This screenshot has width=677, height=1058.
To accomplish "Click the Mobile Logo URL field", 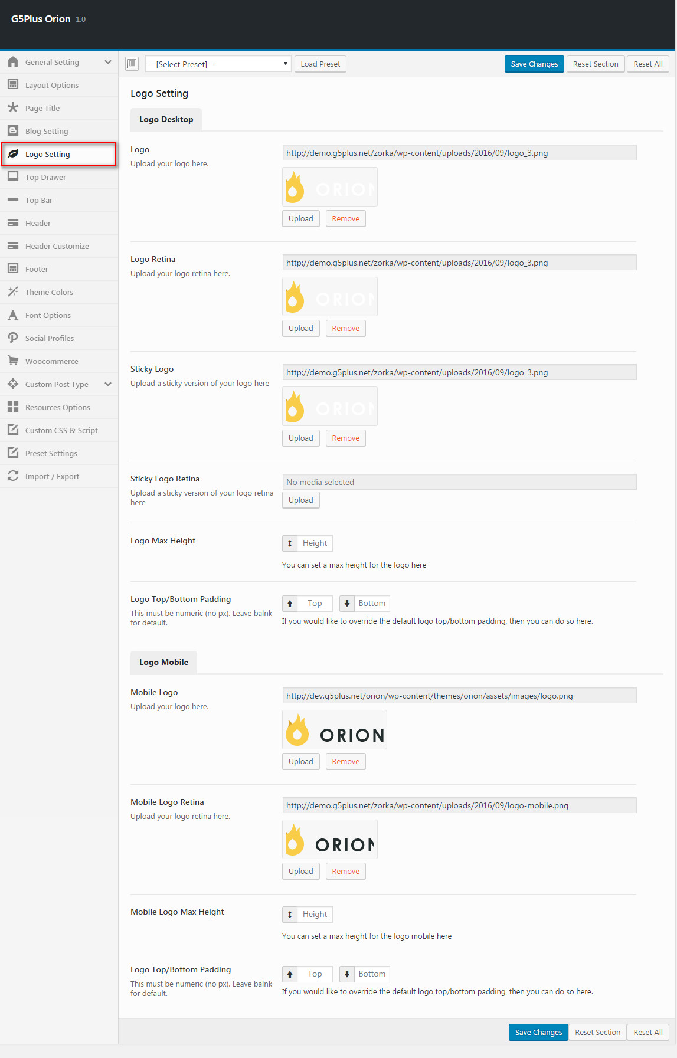I will pos(459,696).
